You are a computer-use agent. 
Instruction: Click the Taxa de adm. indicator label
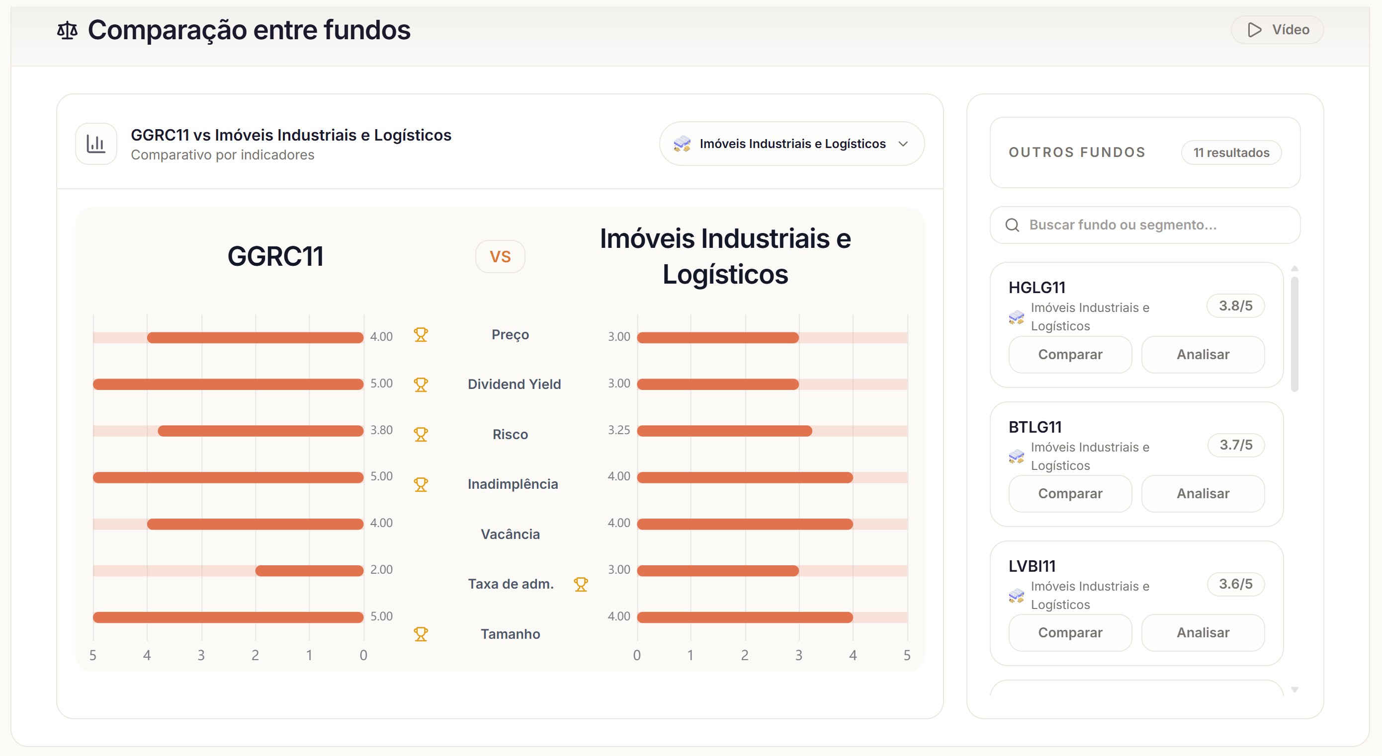tap(510, 584)
